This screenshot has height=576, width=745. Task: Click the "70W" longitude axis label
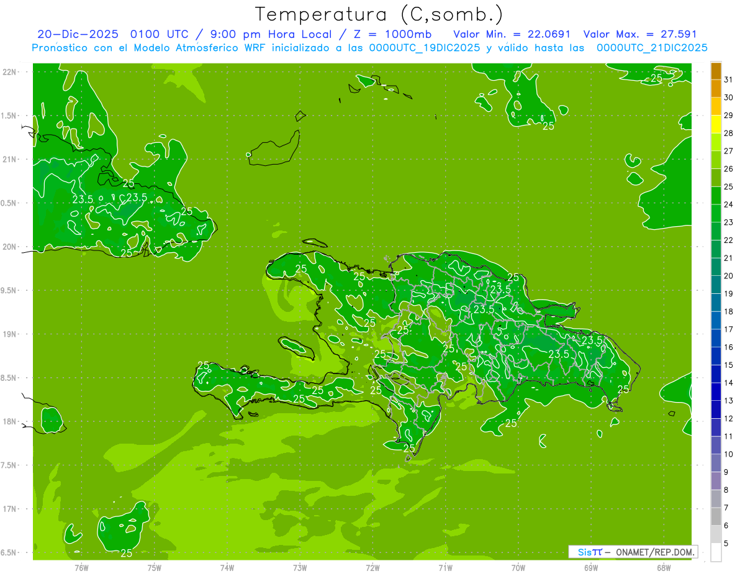[518, 567]
